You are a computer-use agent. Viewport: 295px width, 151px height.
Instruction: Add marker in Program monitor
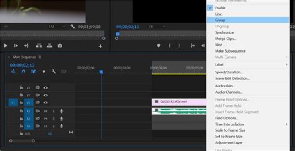pos(159,46)
